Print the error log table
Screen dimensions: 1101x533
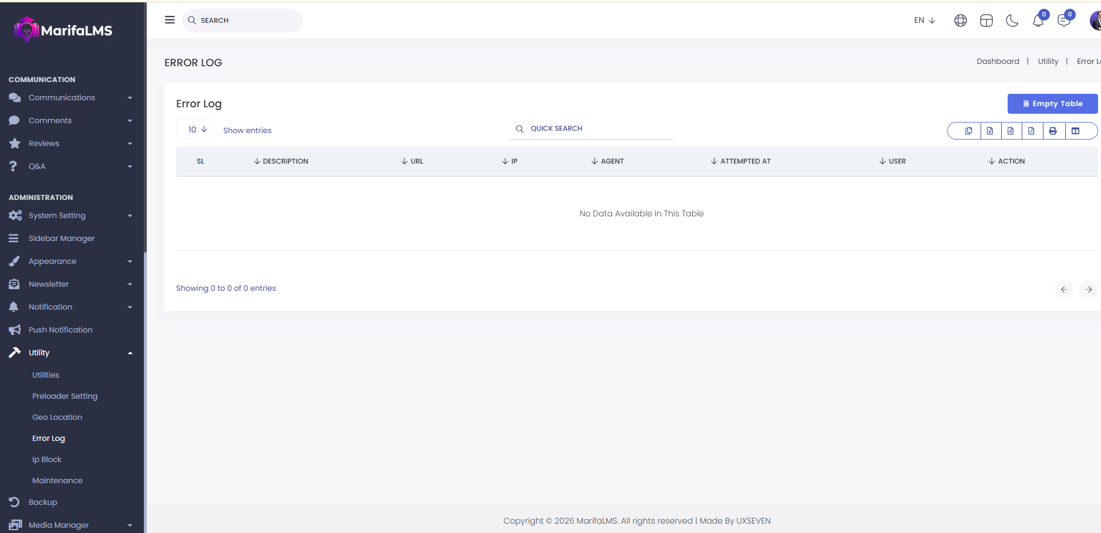[x=1053, y=131]
